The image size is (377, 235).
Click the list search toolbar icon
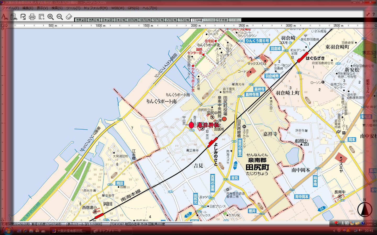coord(14,17)
